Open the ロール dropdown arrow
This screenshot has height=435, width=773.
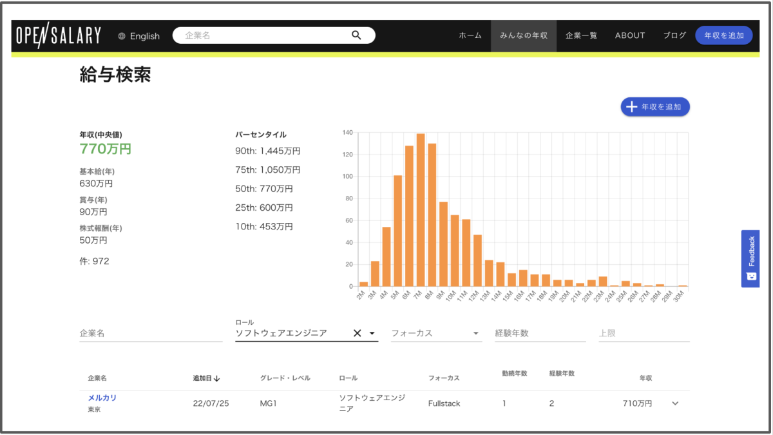click(x=372, y=333)
